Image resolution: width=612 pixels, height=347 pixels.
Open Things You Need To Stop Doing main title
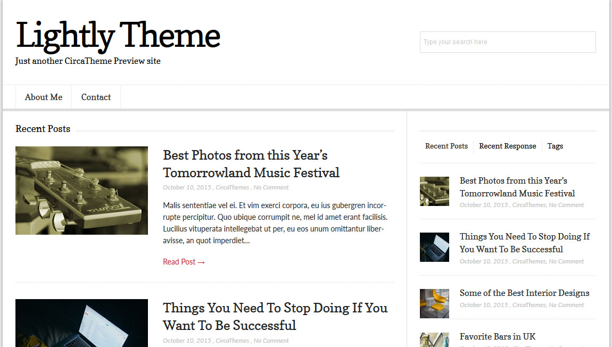tap(275, 317)
